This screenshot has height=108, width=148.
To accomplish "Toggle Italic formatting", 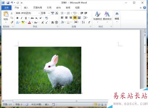I will (21, 18).
